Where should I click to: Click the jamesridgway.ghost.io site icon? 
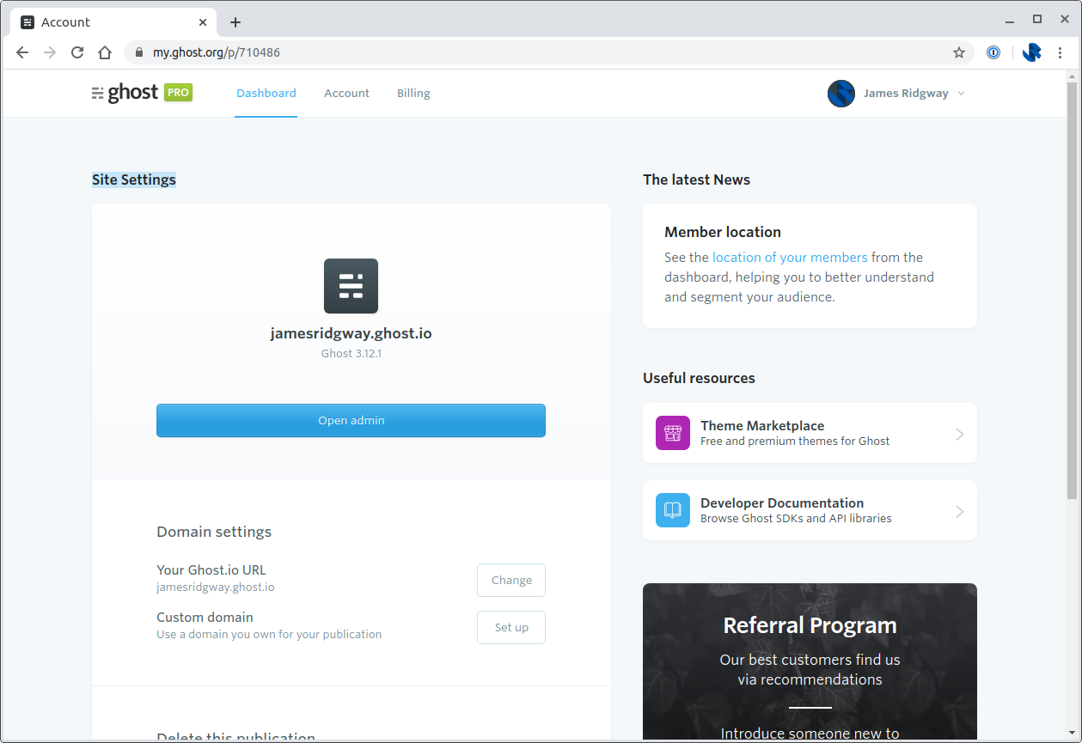(x=351, y=286)
